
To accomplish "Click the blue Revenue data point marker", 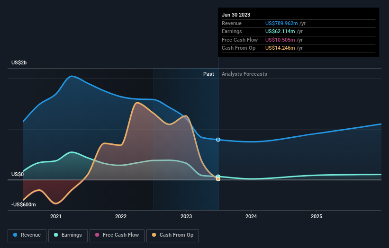I will coord(218,140).
